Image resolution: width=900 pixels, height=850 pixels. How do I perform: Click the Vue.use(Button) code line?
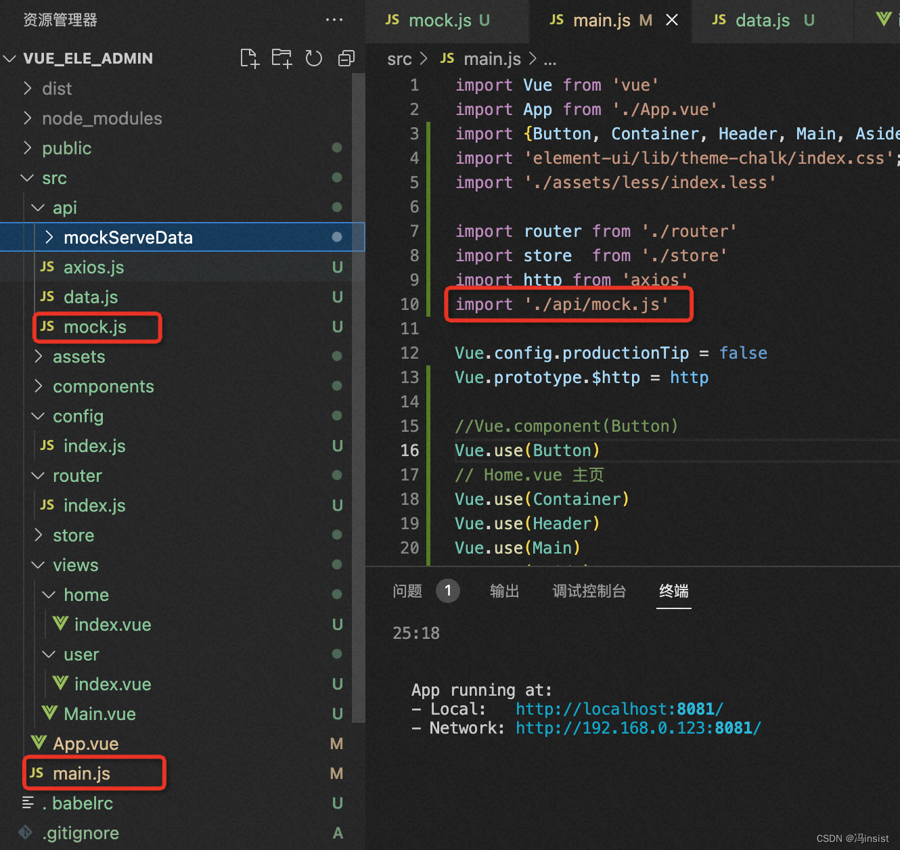[x=527, y=450]
